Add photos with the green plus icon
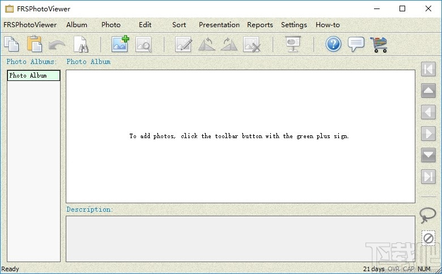442x274 pixels. pyautogui.click(x=120, y=44)
